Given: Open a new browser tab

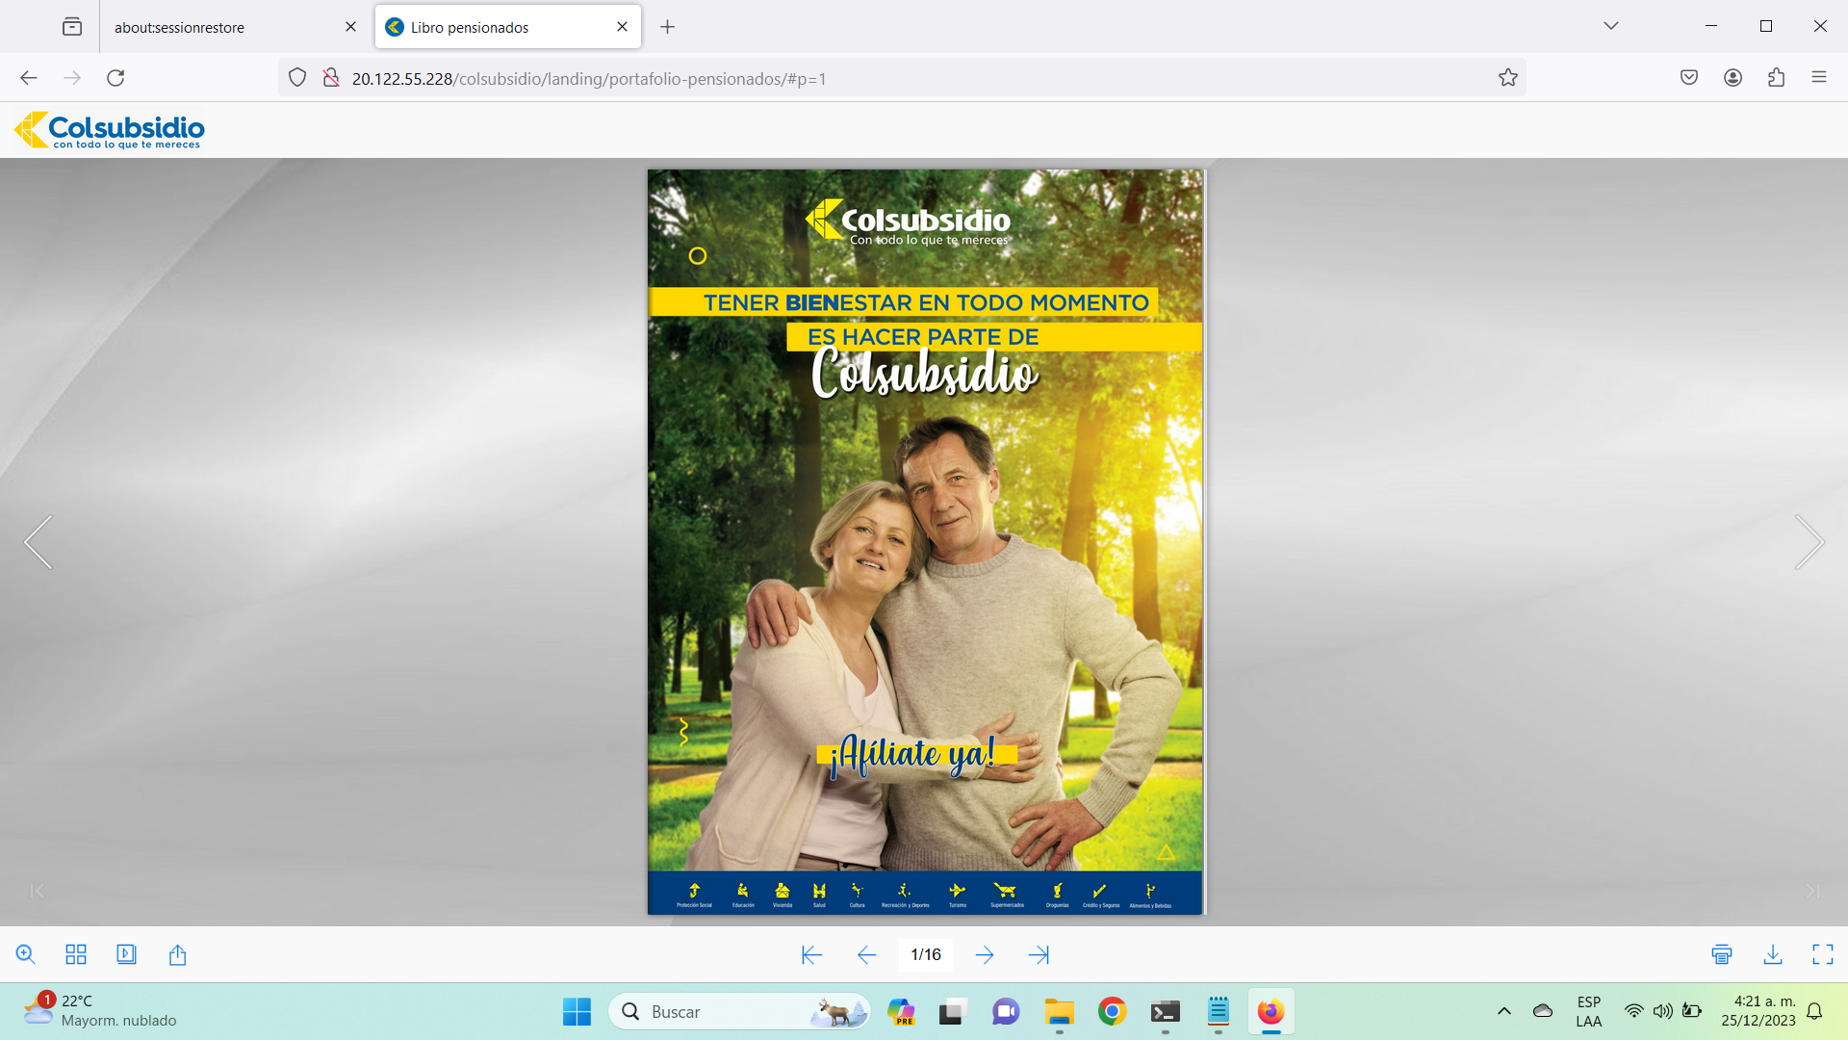Looking at the screenshot, I should click(x=667, y=27).
